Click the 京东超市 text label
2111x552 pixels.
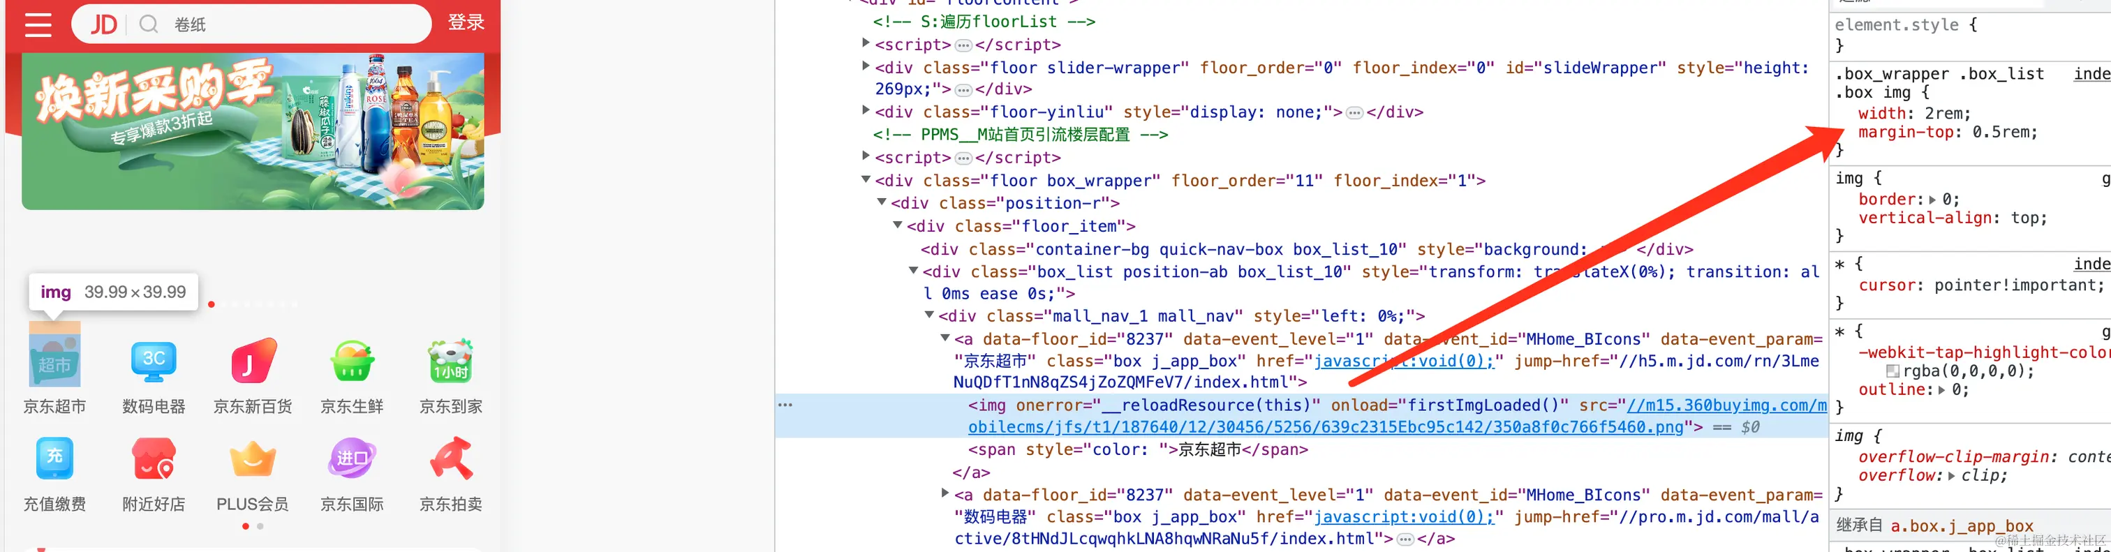click(55, 406)
